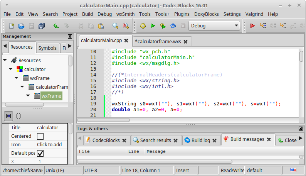Click to add Icon property
Viewport: 306px width, 176px height.
click(x=51, y=145)
